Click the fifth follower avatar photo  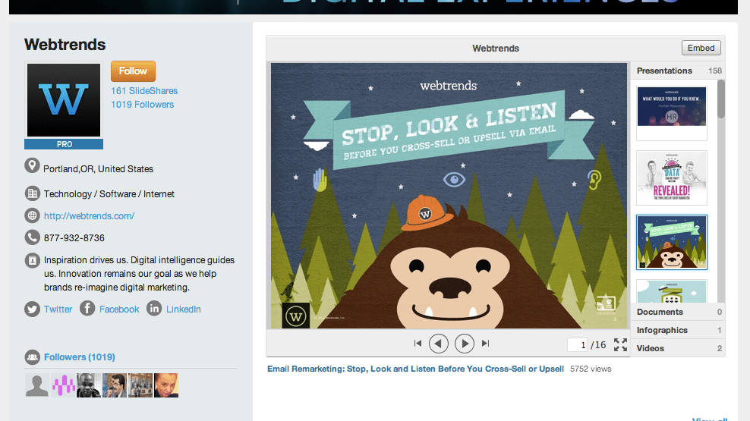[x=140, y=385]
